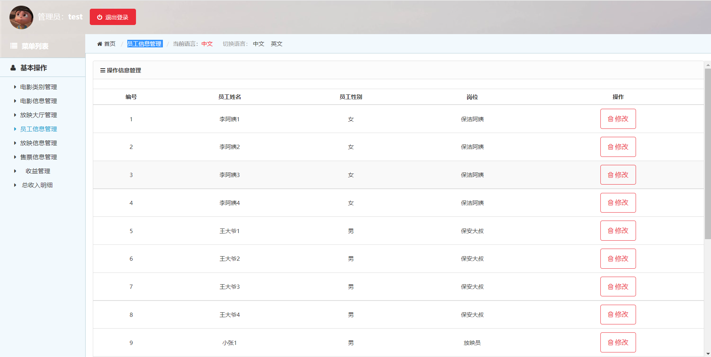Click the name cell 王大爷2
711x357 pixels.
pos(230,259)
